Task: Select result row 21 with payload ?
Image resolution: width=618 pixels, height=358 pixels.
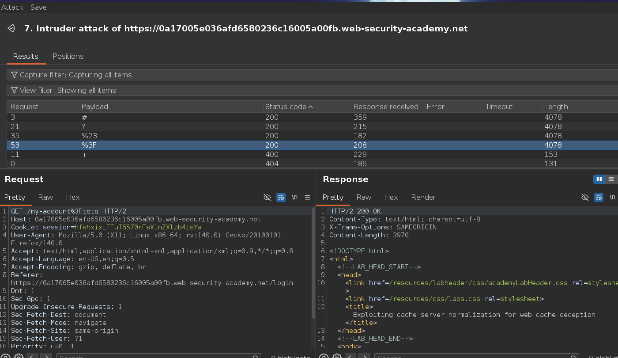Action: [312, 126]
